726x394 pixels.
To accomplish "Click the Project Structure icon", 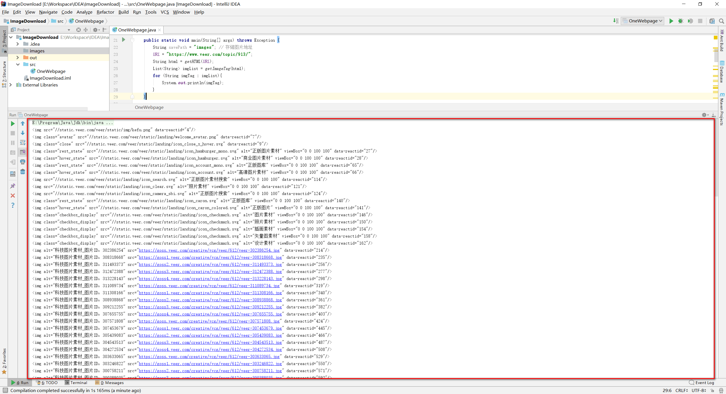I will pyautogui.click(x=712, y=21).
